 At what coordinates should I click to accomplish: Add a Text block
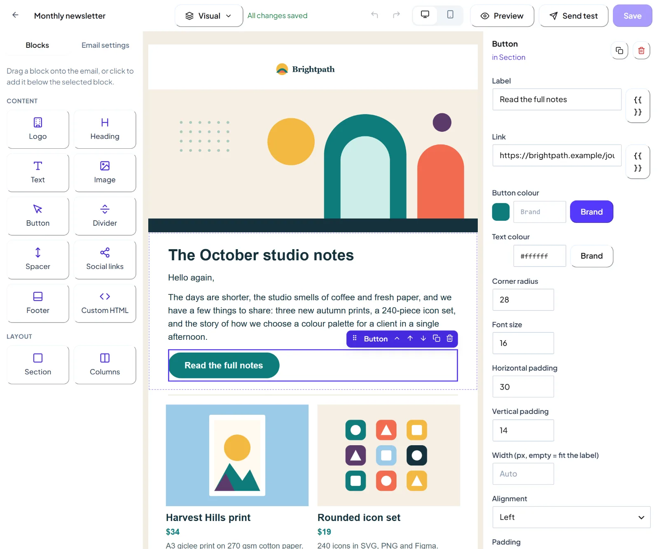38,173
